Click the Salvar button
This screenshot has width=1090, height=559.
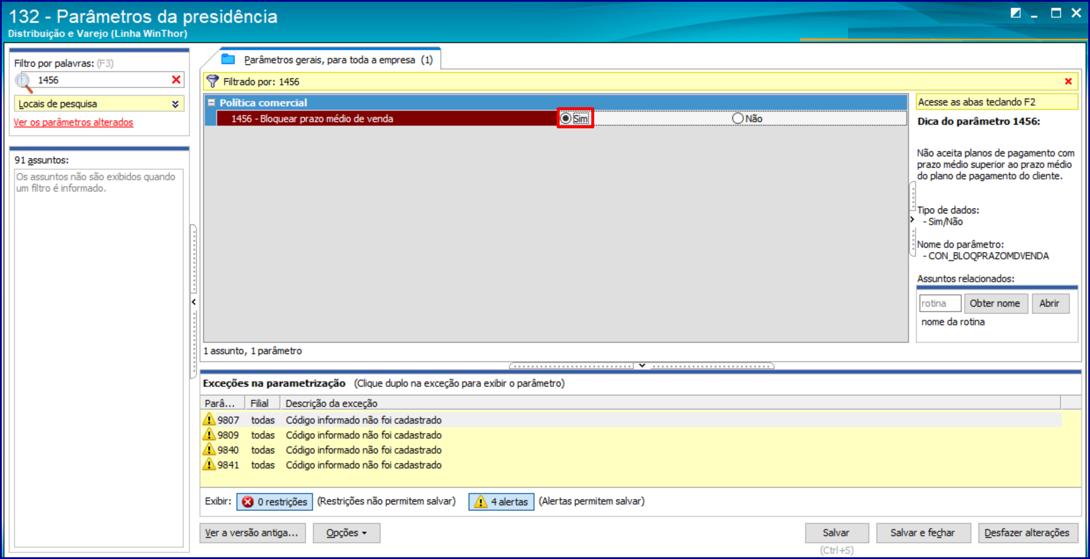pos(836,533)
